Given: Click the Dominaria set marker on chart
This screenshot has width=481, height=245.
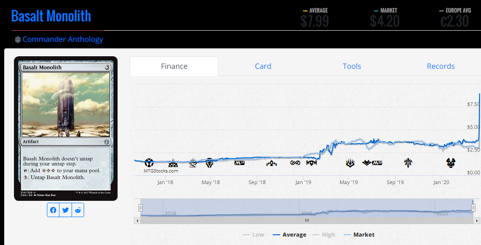Looking at the screenshot, I should pos(210,163).
